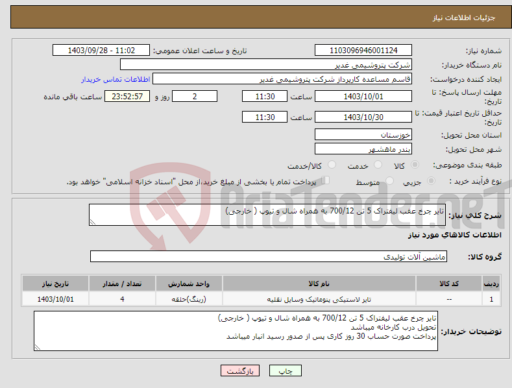The height and width of the screenshot is (388, 512).
Task: Select the کالا radio button
Action: click(415, 165)
